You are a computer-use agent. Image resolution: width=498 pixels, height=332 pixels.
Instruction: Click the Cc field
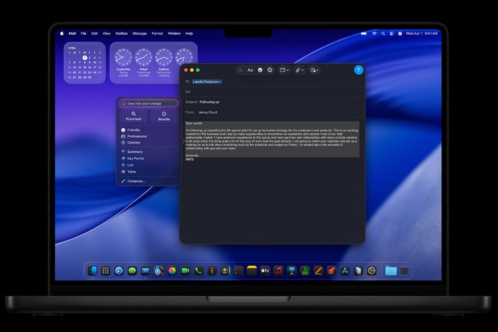pyautogui.click(x=274, y=92)
